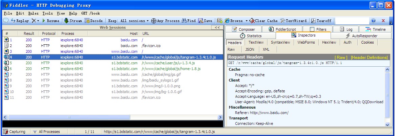
Task: Open the SyntaxView inspector tab
Action: click(x=280, y=42)
